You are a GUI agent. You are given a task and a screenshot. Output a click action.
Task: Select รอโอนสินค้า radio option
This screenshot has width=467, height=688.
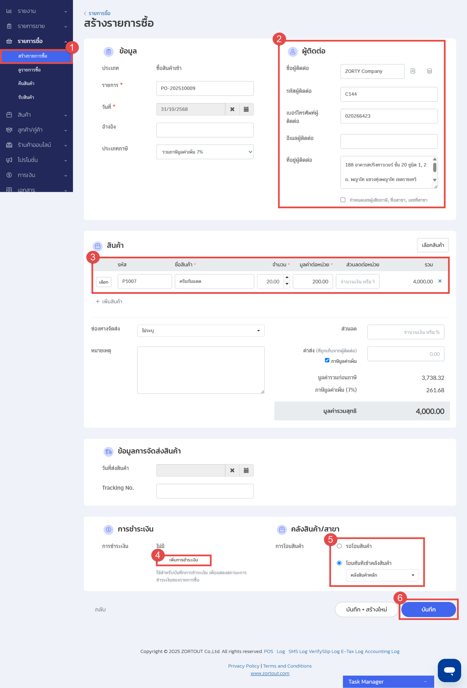click(x=339, y=546)
